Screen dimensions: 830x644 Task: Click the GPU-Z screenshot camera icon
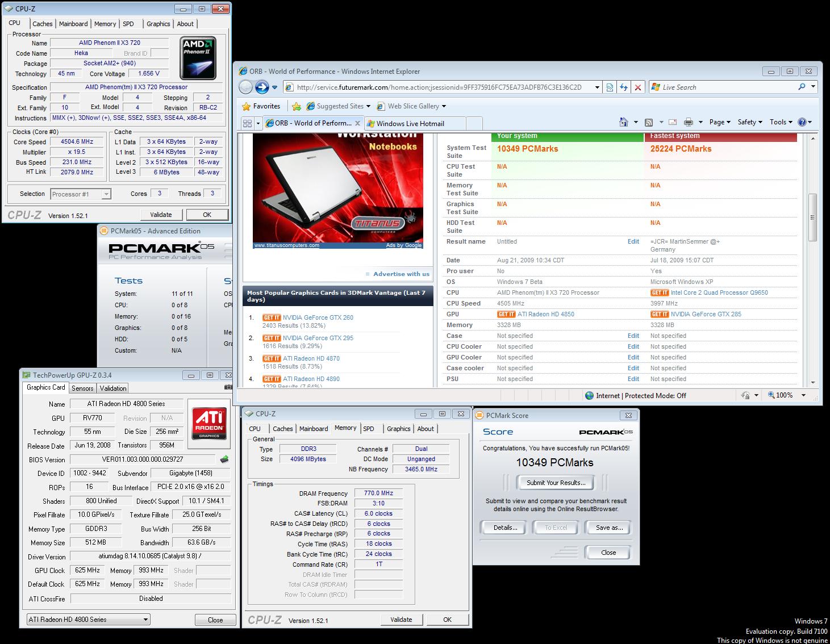point(228,387)
